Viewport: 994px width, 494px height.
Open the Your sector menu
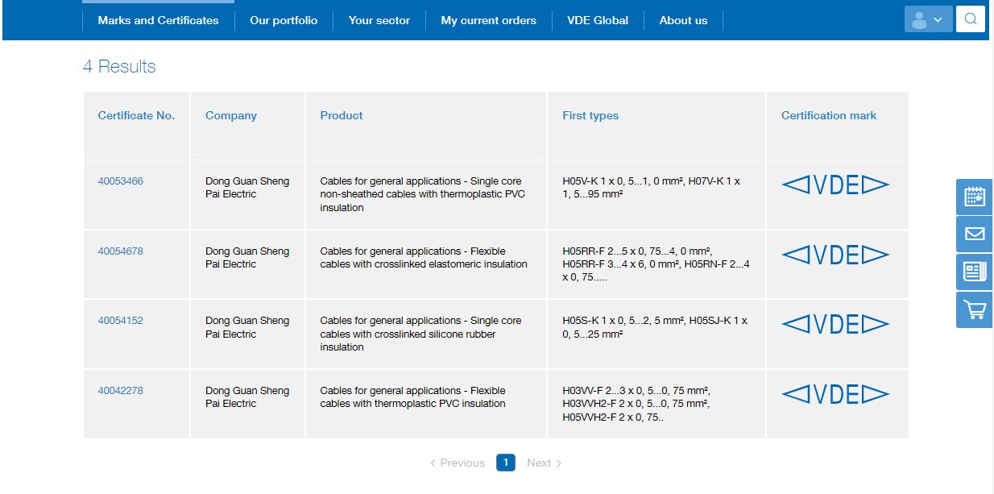[379, 20]
